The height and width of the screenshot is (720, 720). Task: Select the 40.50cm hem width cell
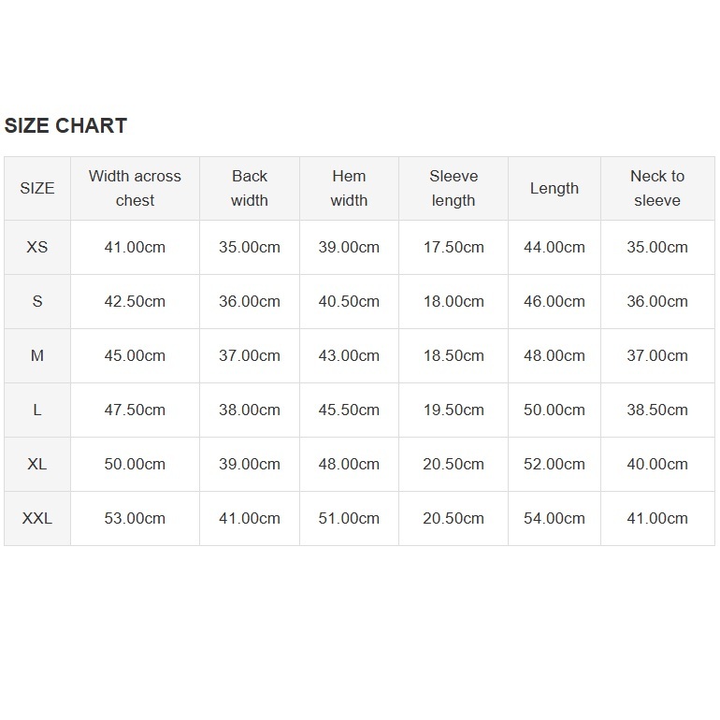click(349, 301)
